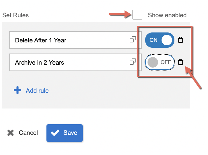Click the gray knob of the OFF switch

pyautogui.click(x=153, y=62)
